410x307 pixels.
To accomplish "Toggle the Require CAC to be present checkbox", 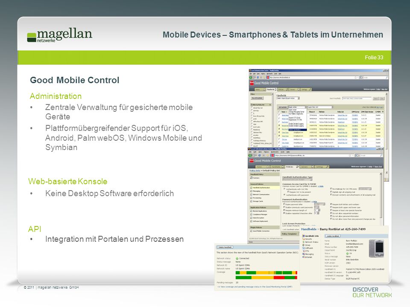I will [288, 192].
